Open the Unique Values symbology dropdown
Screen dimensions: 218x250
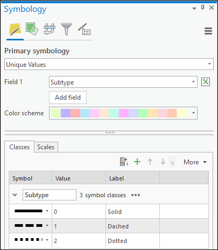point(109,64)
